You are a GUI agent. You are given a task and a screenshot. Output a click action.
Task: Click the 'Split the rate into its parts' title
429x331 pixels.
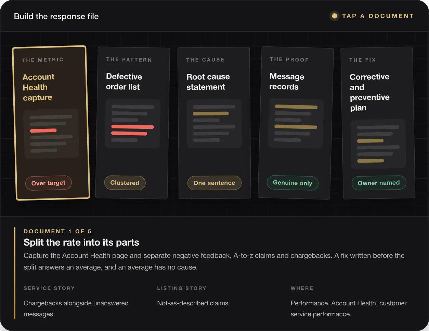81,243
